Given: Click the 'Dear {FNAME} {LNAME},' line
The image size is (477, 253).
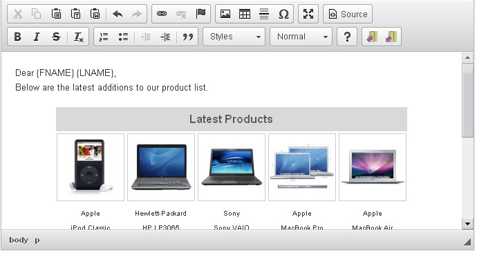Looking at the screenshot, I should [66, 73].
